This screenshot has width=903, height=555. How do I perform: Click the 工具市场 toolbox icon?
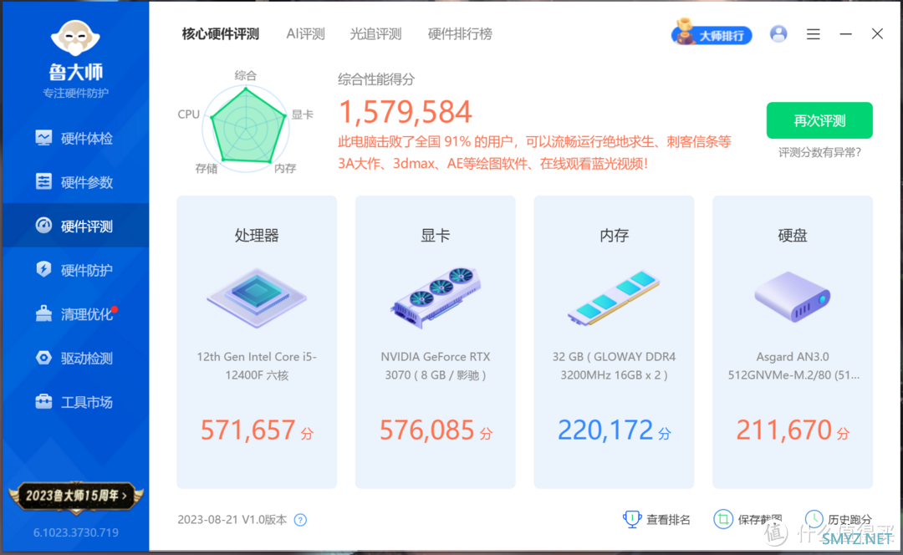tap(43, 401)
